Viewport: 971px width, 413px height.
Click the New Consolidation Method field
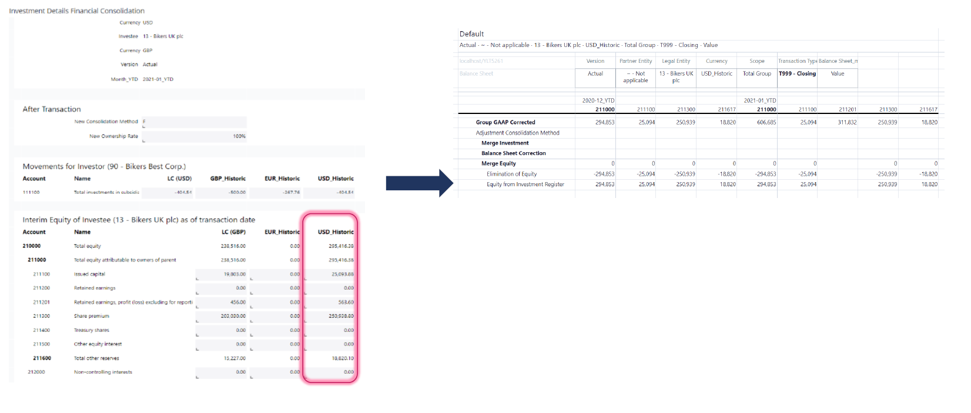tap(195, 122)
